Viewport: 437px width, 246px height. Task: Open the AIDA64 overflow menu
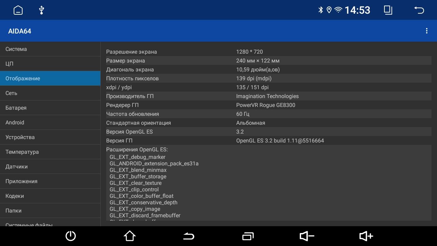pyautogui.click(x=427, y=31)
